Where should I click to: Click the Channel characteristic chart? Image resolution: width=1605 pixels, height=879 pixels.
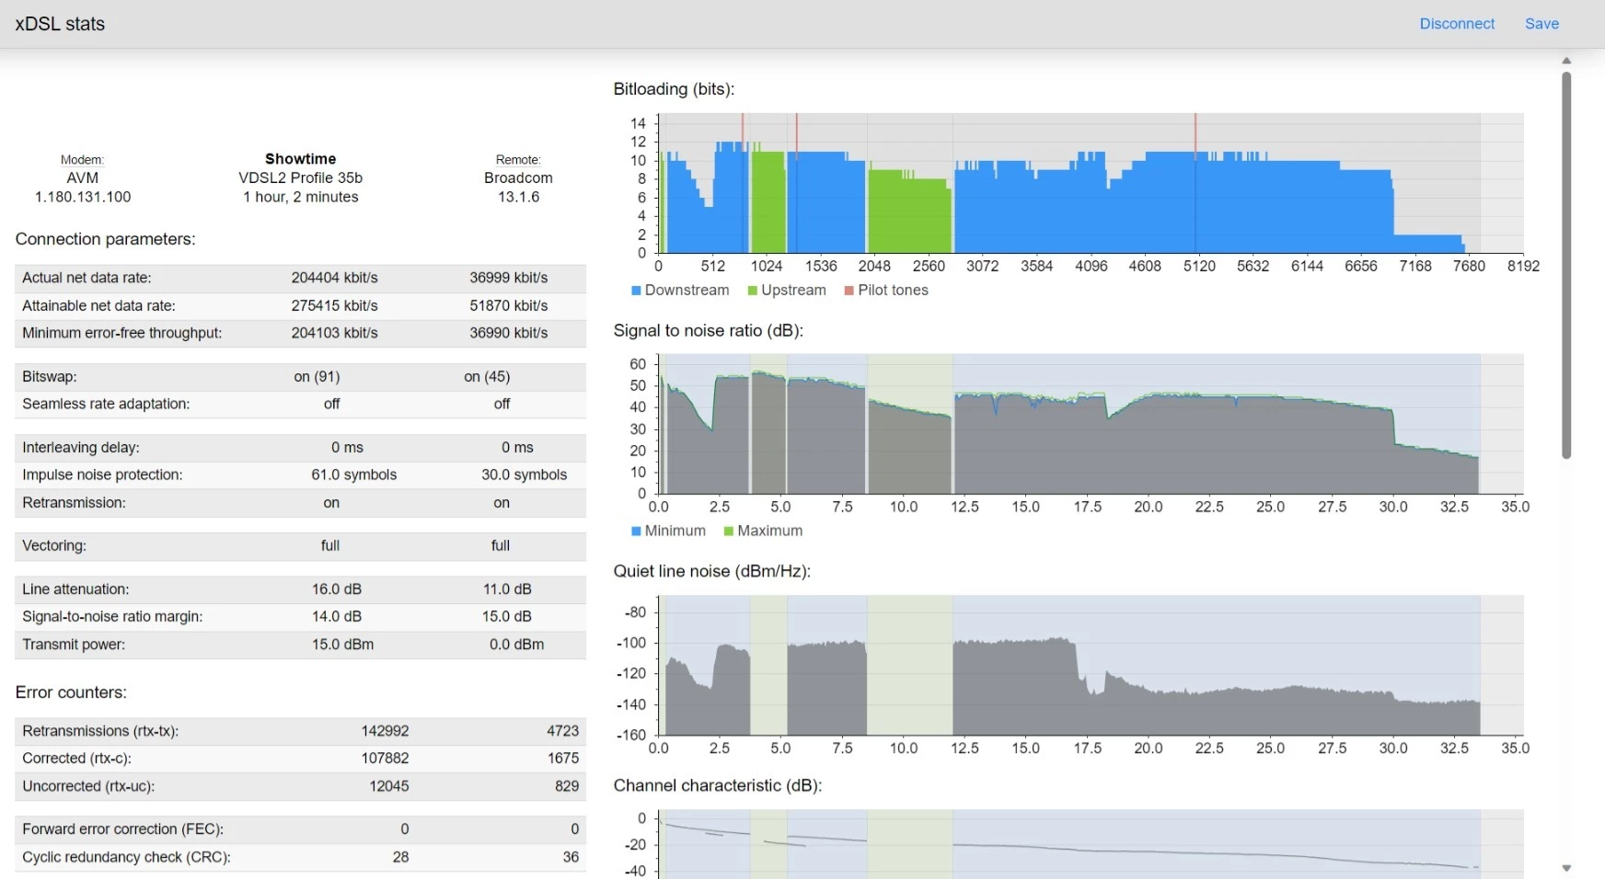point(1091,844)
